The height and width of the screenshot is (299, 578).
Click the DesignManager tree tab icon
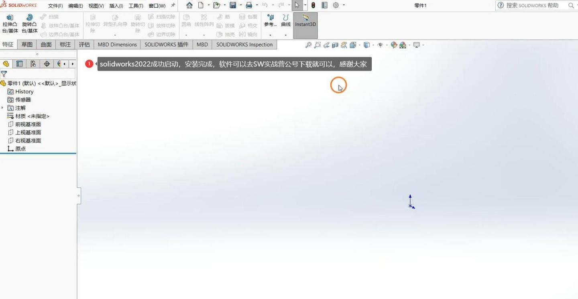click(x=6, y=64)
